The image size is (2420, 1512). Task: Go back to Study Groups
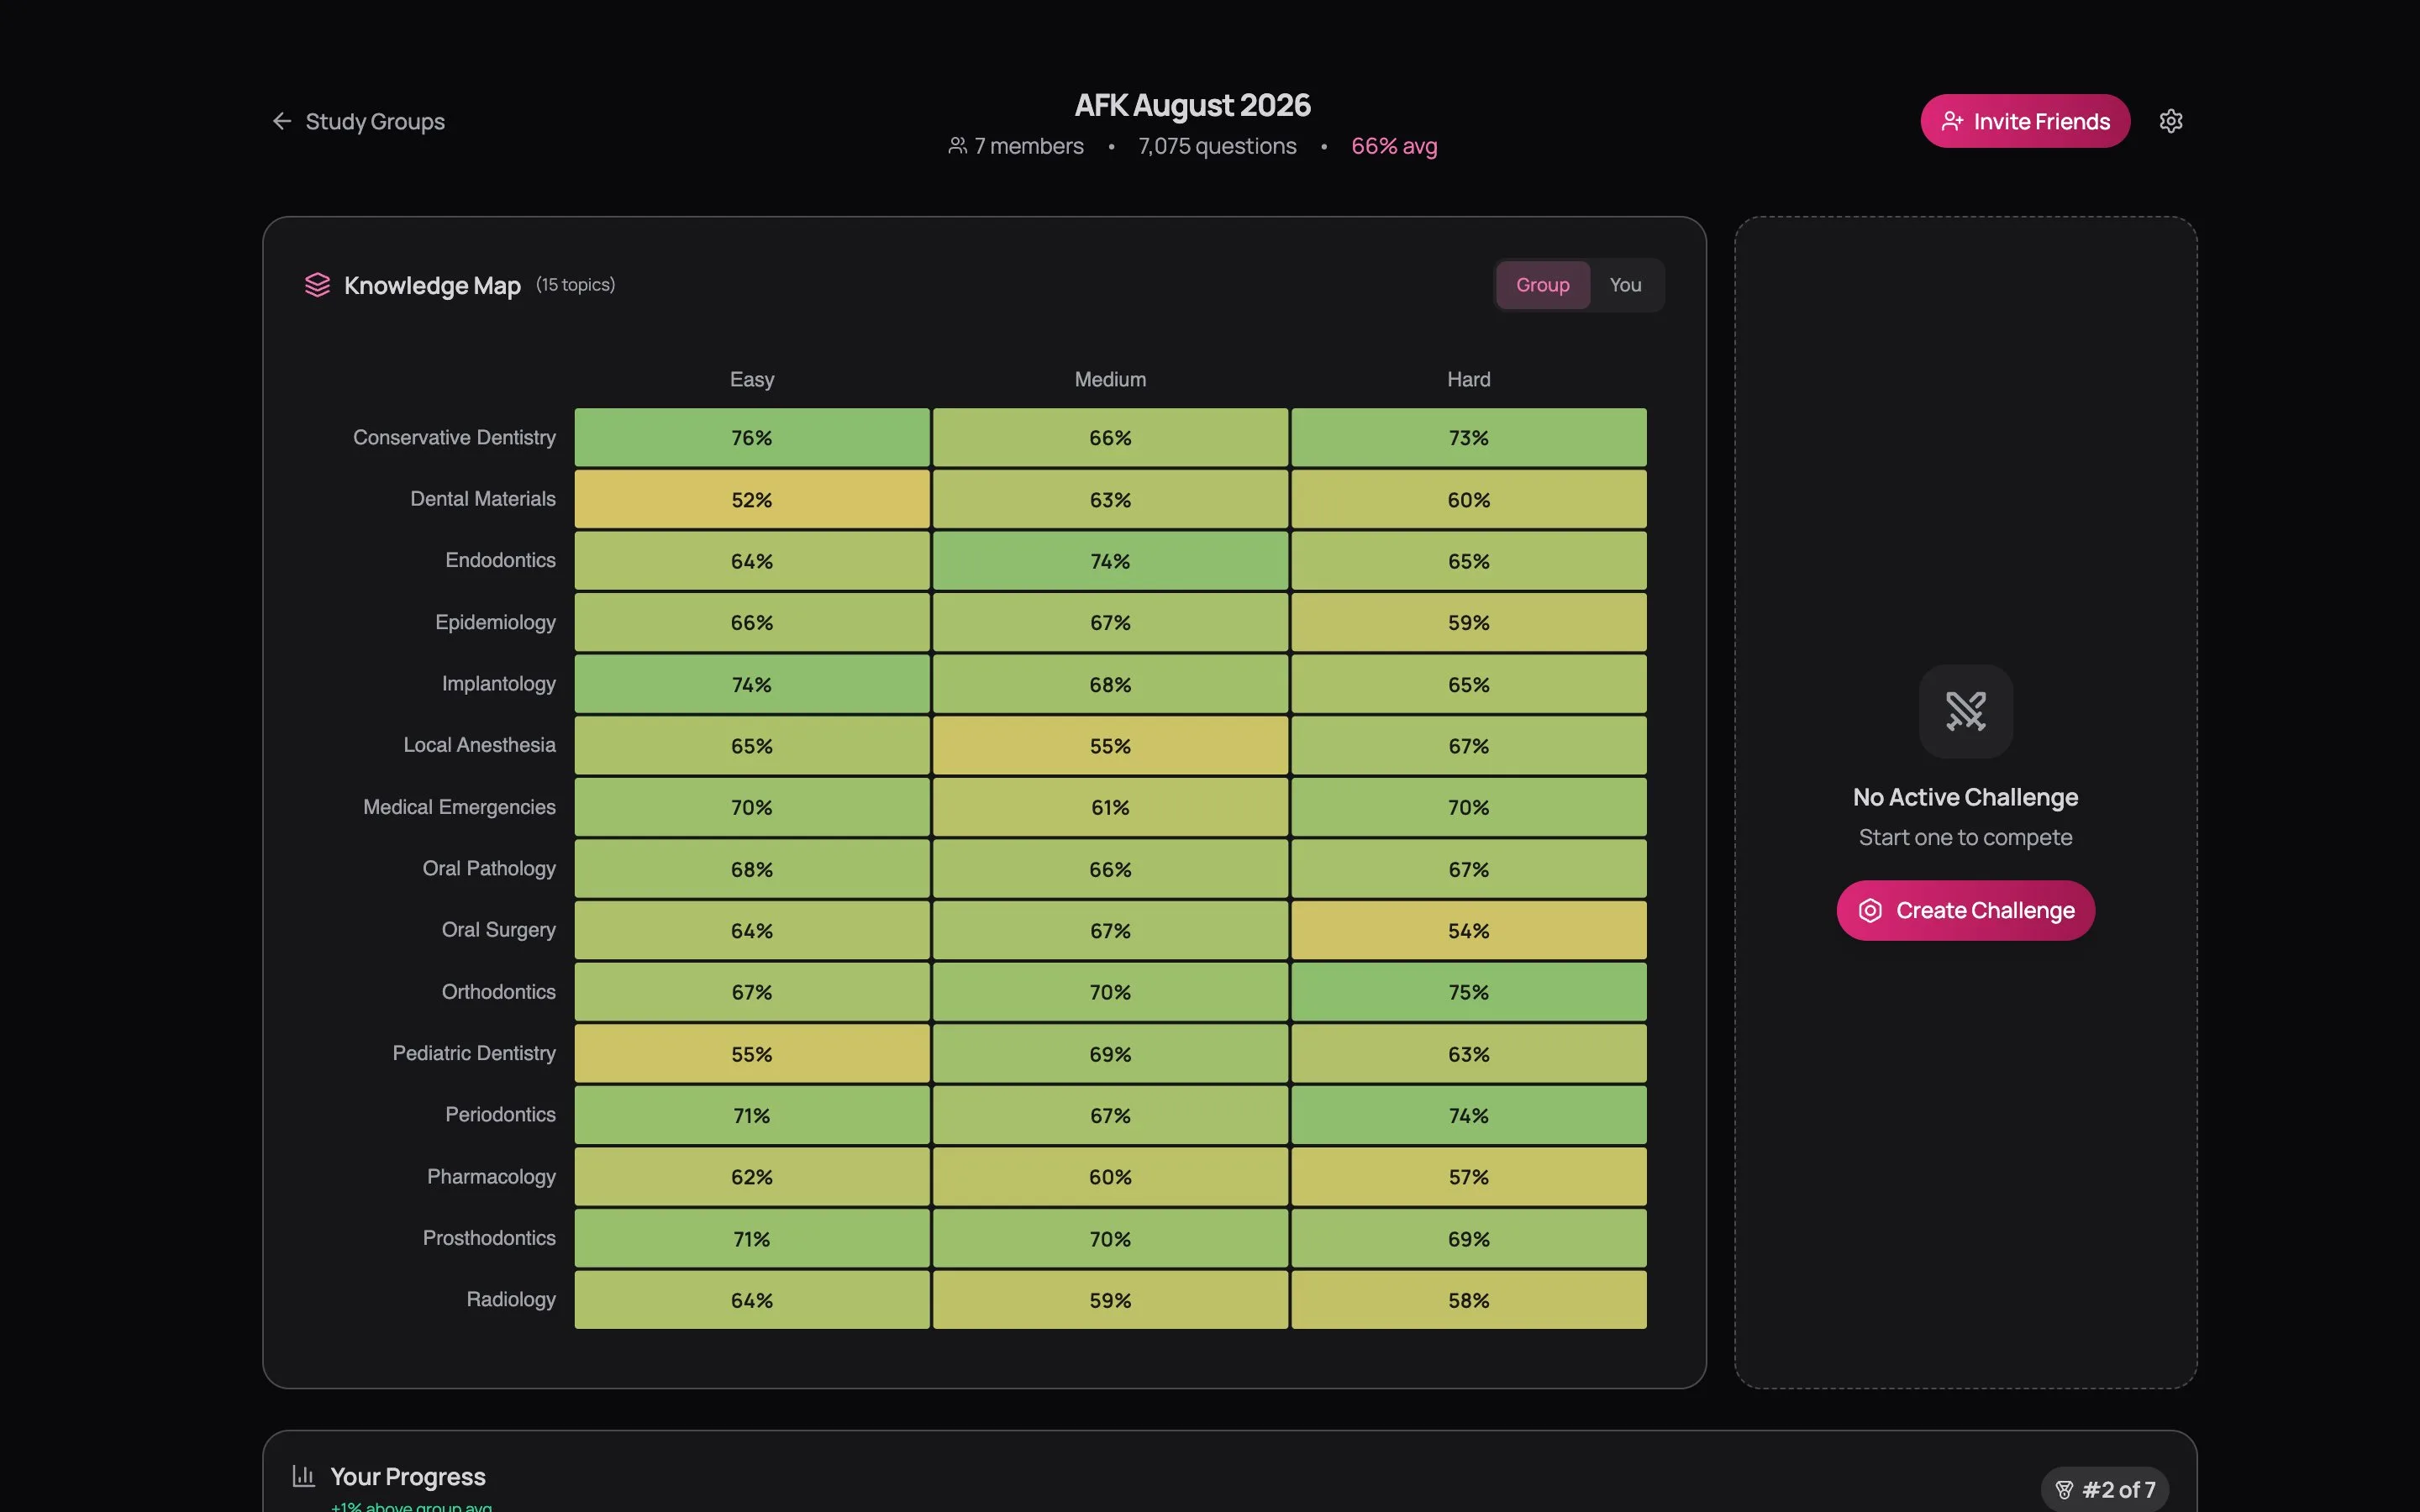tap(374, 120)
